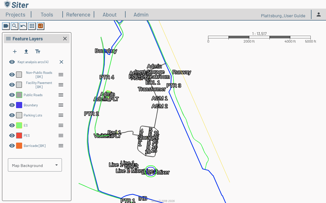This screenshot has height=203, width=326.
Task: Click the red PES color swatch
Action: pyautogui.click(x=19, y=136)
